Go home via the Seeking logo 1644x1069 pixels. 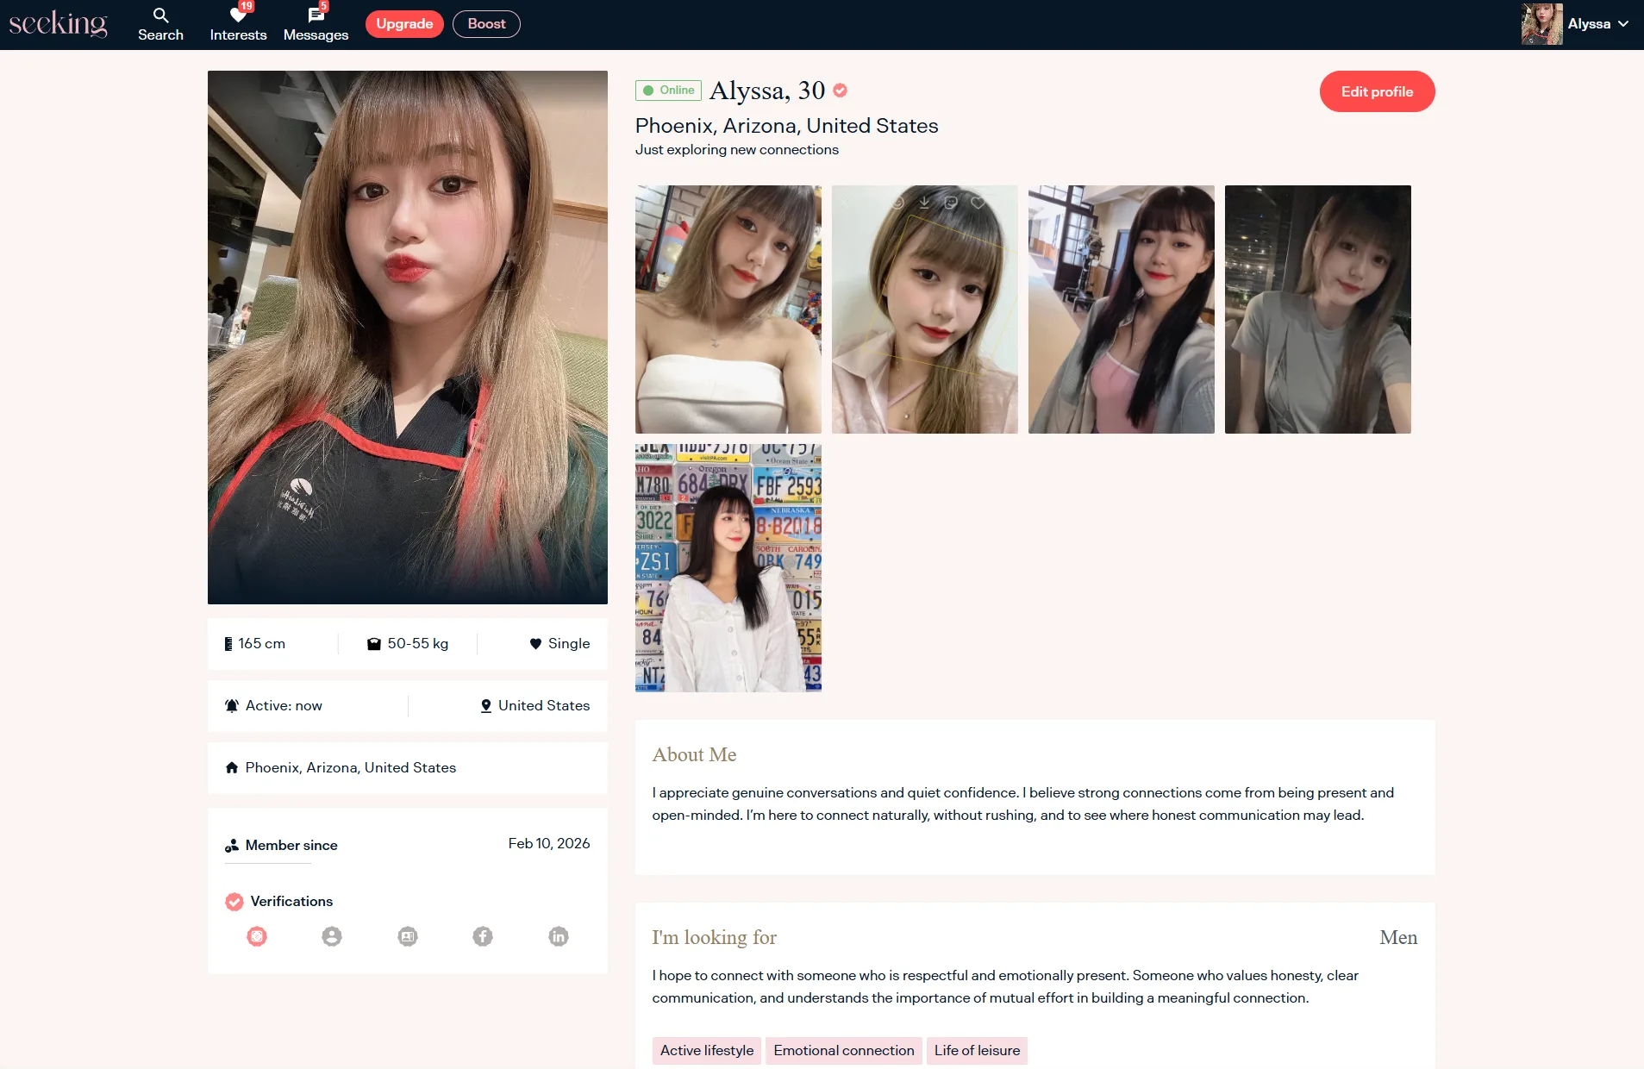58,24
